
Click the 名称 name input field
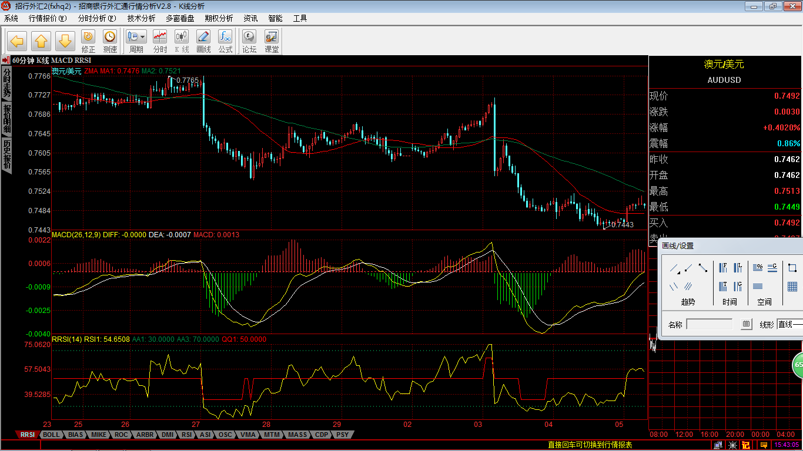point(710,324)
